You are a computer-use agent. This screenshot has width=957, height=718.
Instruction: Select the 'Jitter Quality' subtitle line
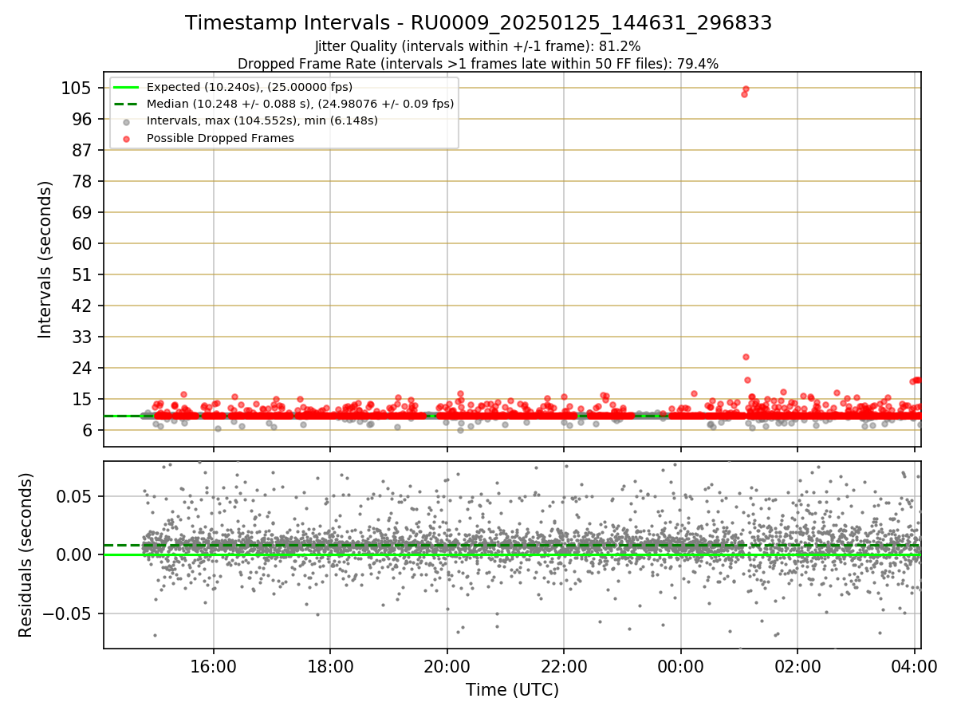coord(478,46)
